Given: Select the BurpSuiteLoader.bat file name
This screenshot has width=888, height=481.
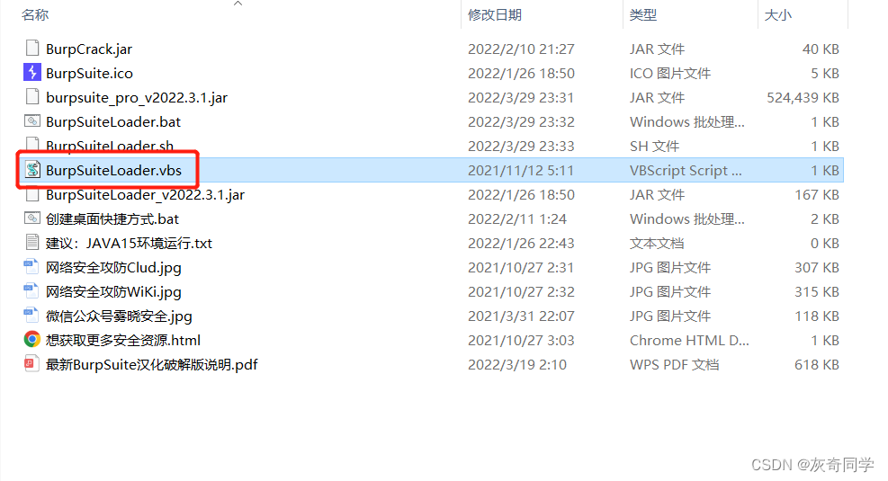Looking at the screenshot, I should (x=113, y=122).
